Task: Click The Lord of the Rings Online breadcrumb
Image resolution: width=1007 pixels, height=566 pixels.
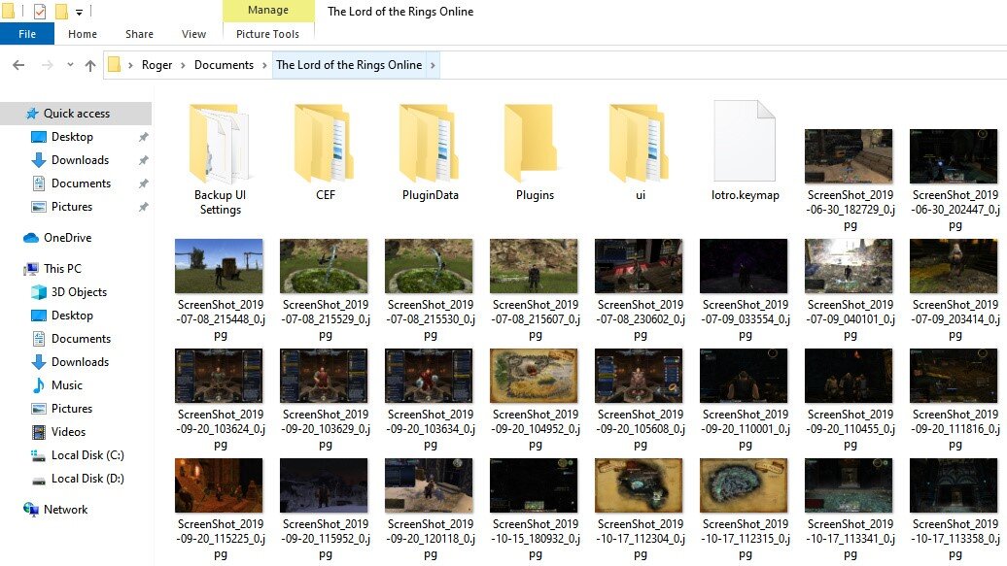Action: point(349,65)
